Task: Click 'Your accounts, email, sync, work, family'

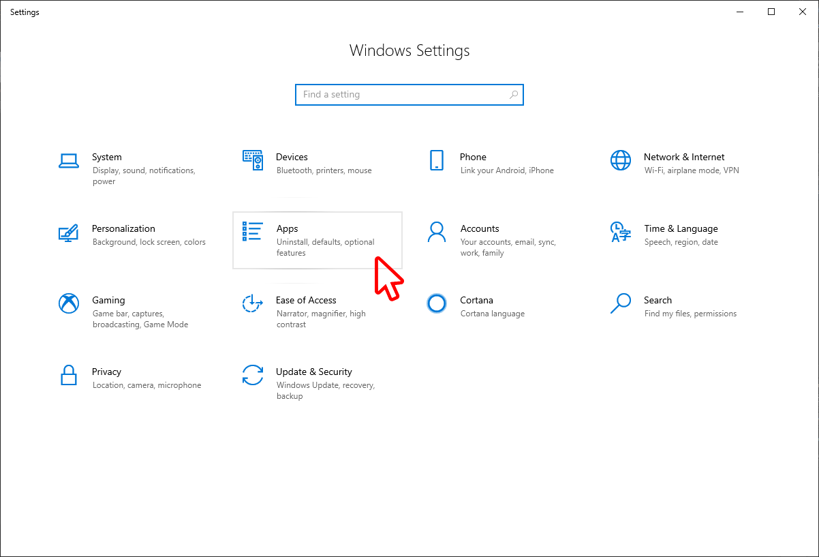Action: click(508, 247)
